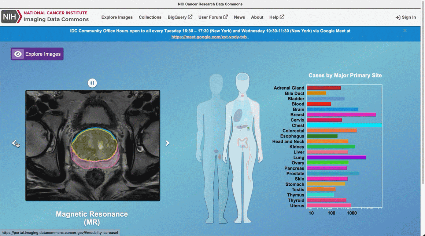Select the Pancreas bar
Screen dimensions: 425x236
coord(327,168)
